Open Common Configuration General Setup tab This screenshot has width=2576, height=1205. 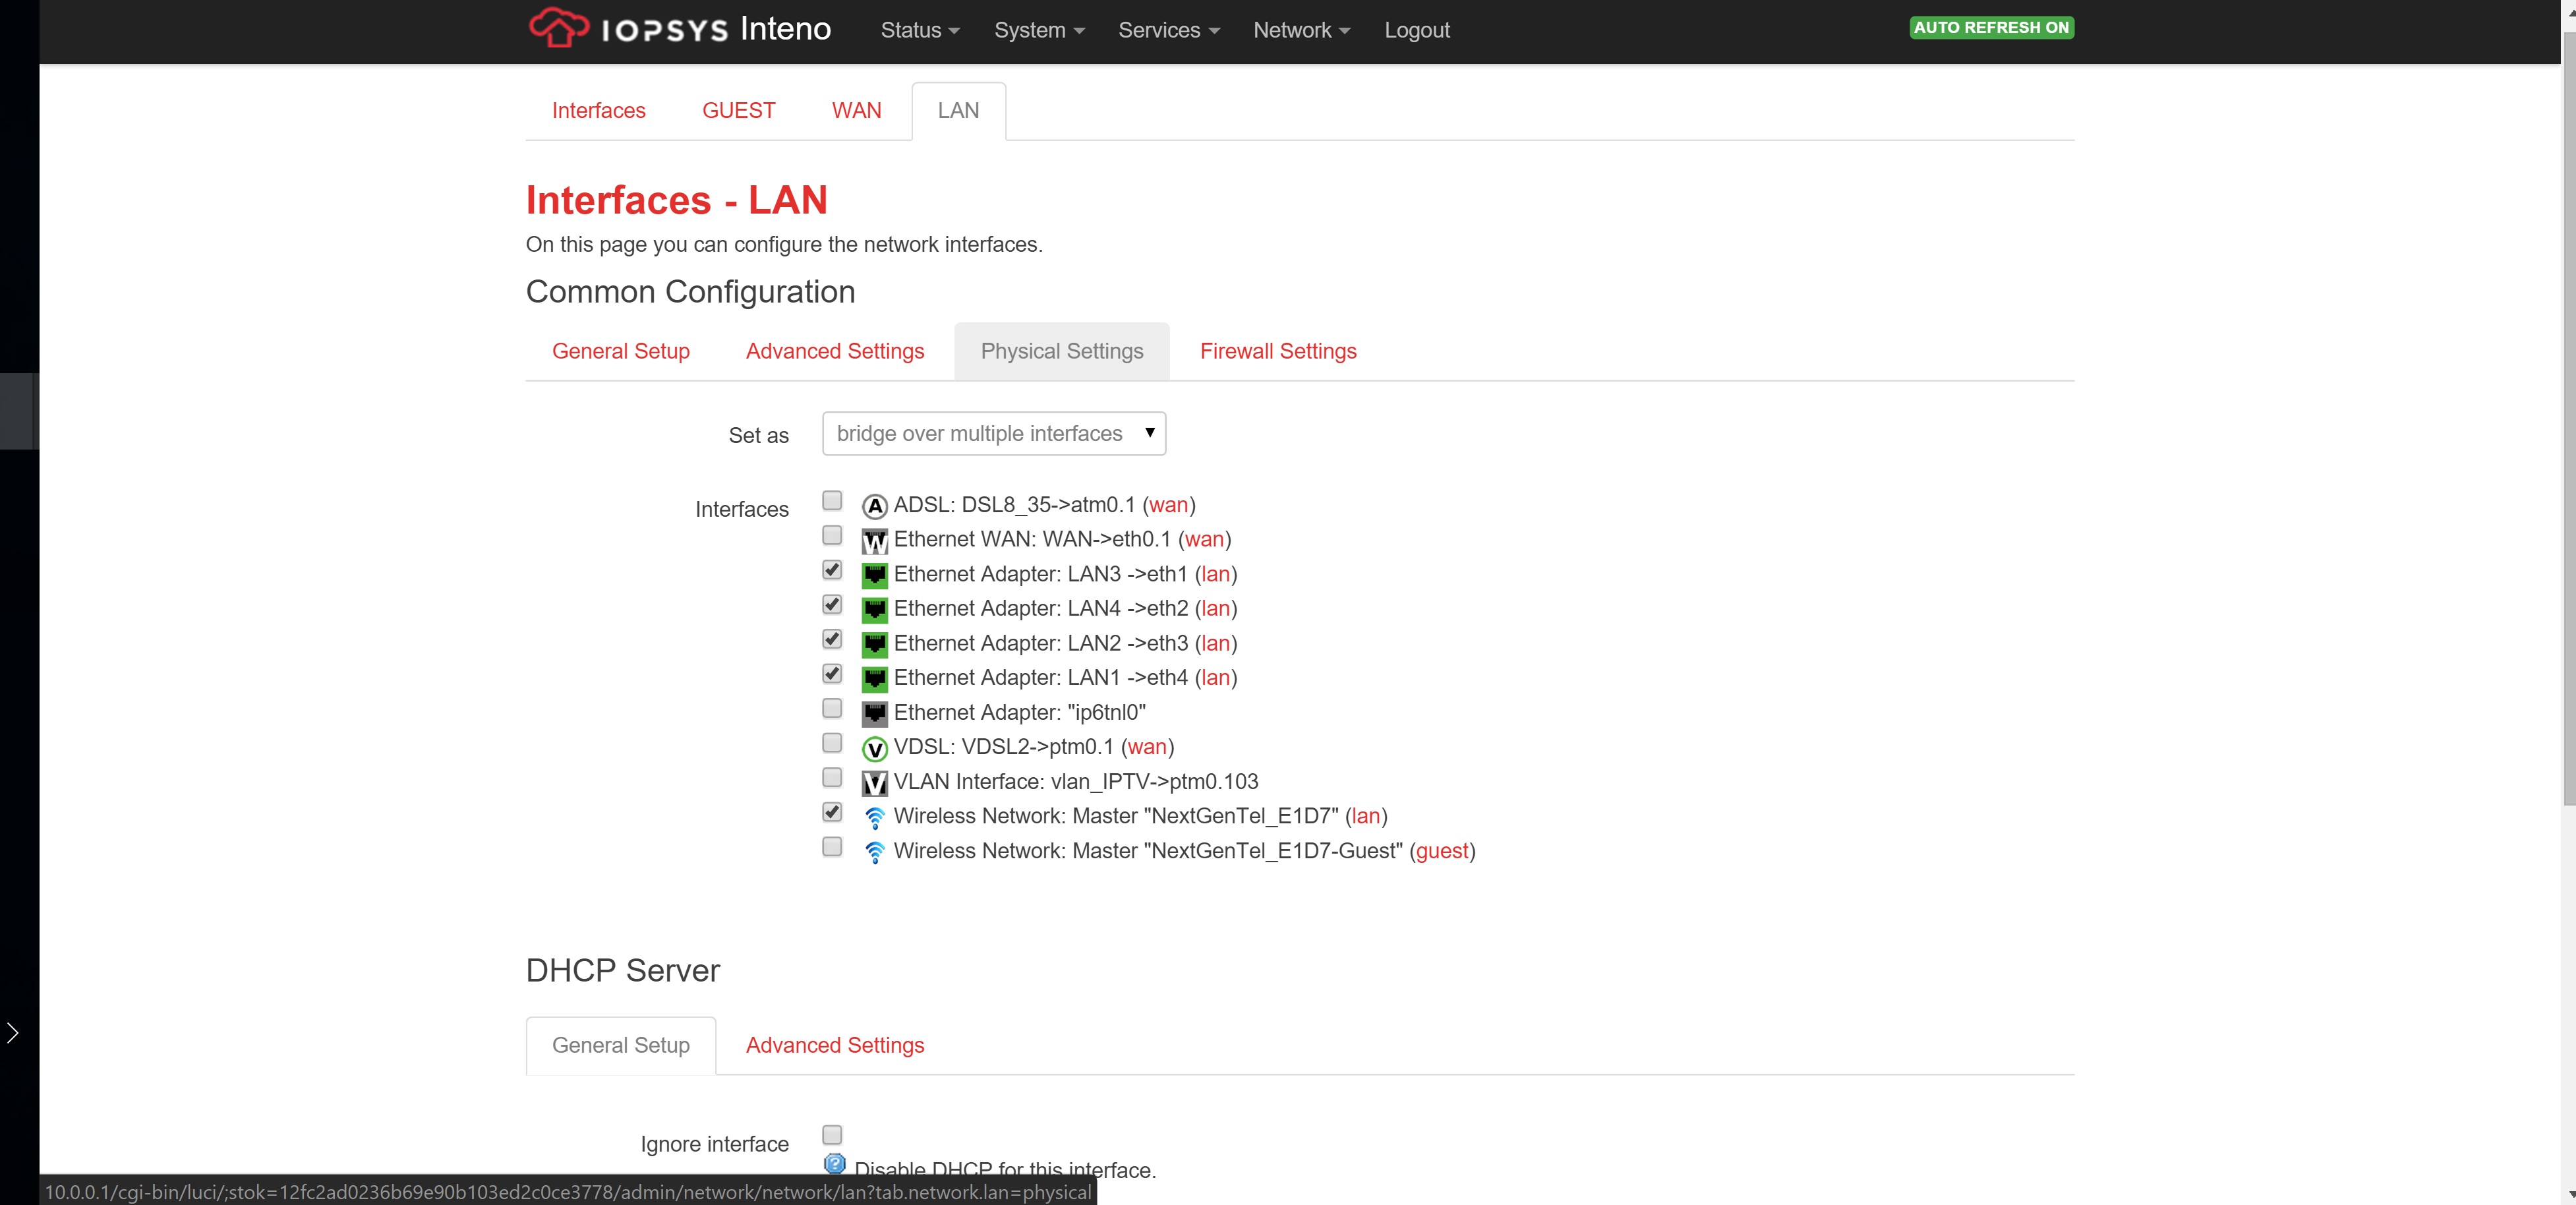pos(620,351)
